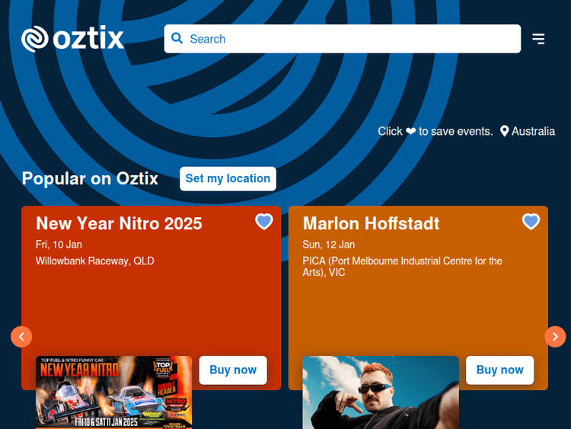Click the Popular on Oztix heading
The width and height of the screenshot is (571, 429).
[x=90, y=178]
